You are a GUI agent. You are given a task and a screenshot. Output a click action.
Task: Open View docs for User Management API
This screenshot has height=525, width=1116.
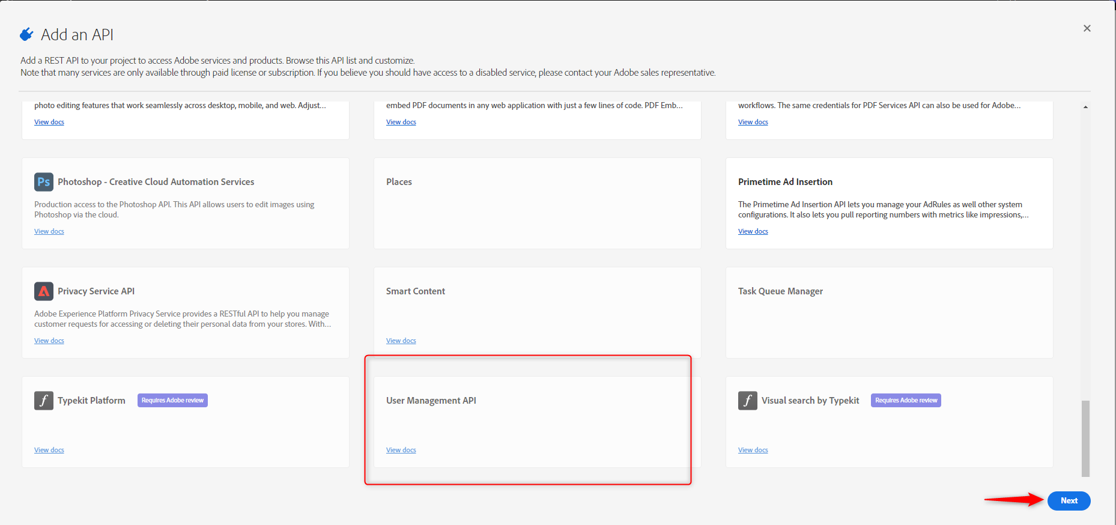pos(401,450)
